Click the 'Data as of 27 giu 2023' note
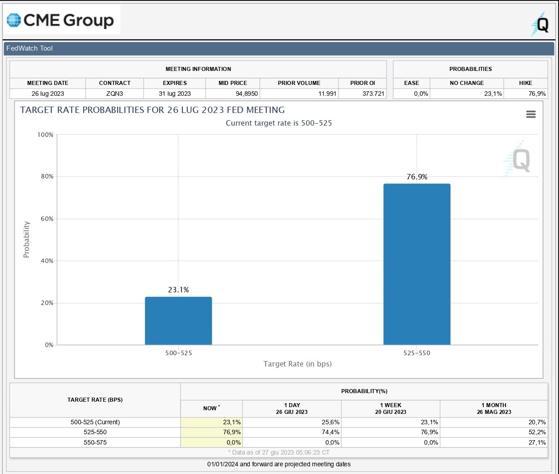The image size is (559, 474). click(x=279, y=452)
